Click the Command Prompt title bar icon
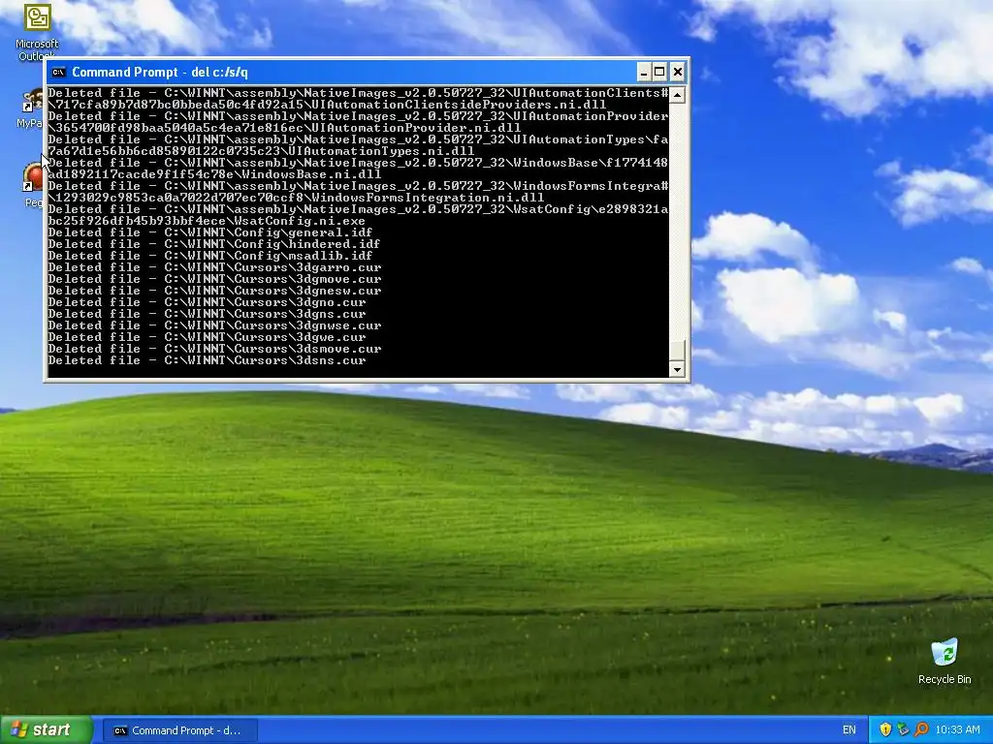The height and width of the screenshot is (744, 993). pyautogui.click(x=58, y=72)
